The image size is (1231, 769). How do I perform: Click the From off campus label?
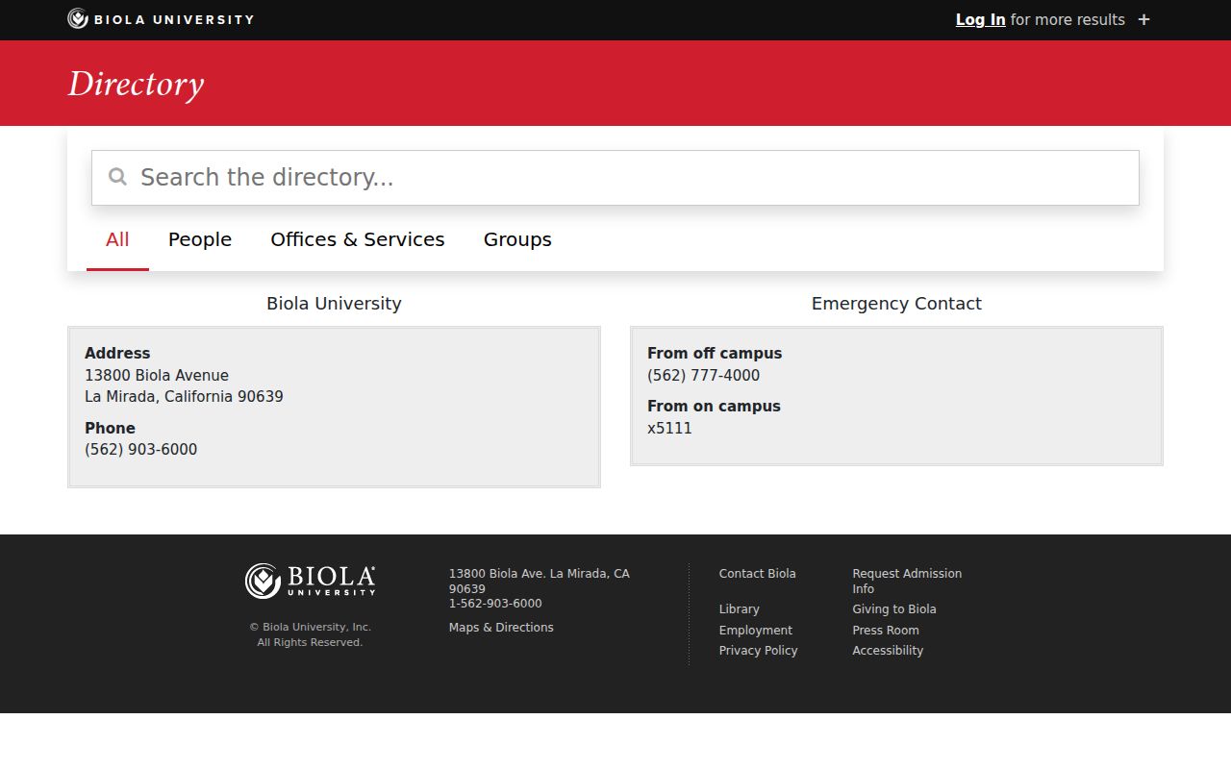715,354
